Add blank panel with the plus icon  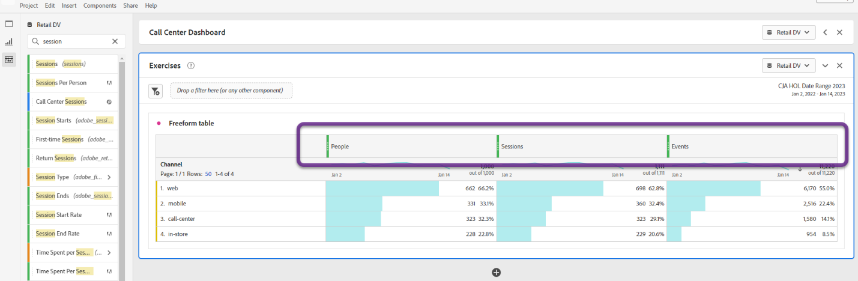497,272
